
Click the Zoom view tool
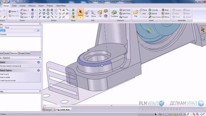(24, 17)
